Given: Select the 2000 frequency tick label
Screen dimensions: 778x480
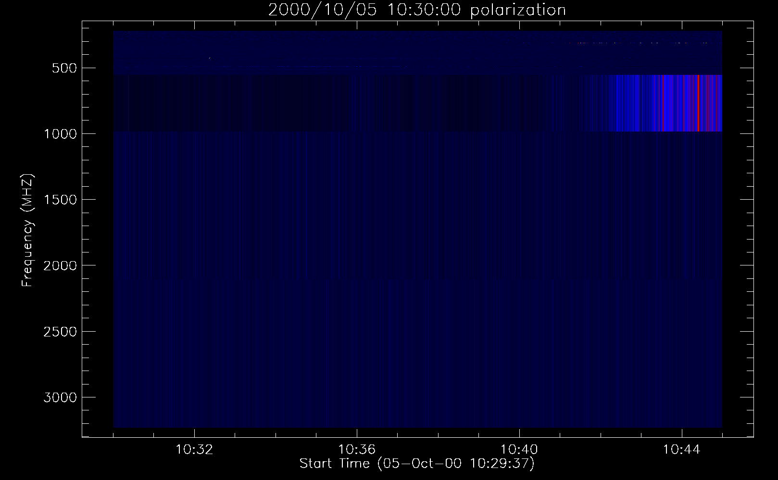Looking at the screenshot, I should 60,265.
